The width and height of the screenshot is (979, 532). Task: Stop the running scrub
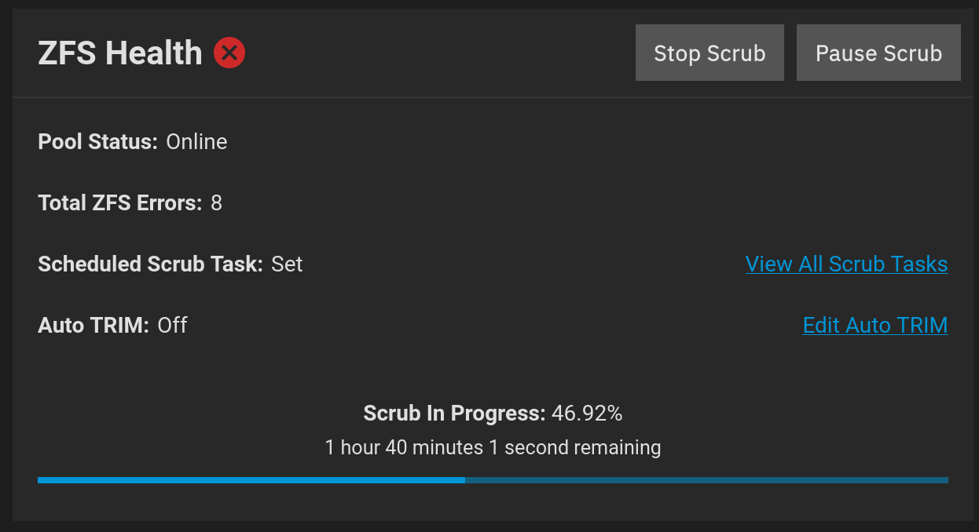pos(709,53)
